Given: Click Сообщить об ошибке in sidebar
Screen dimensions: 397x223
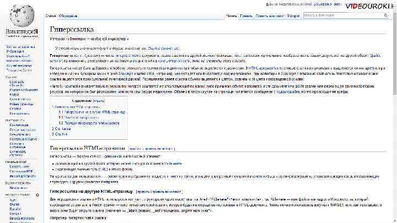Looking at the screenshot, I should click(17, 84).
